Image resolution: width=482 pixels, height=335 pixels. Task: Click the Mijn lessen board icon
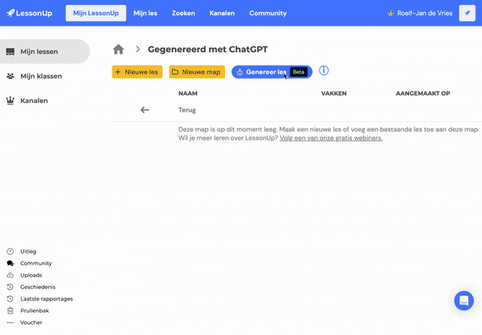click(x=10, y=51)
